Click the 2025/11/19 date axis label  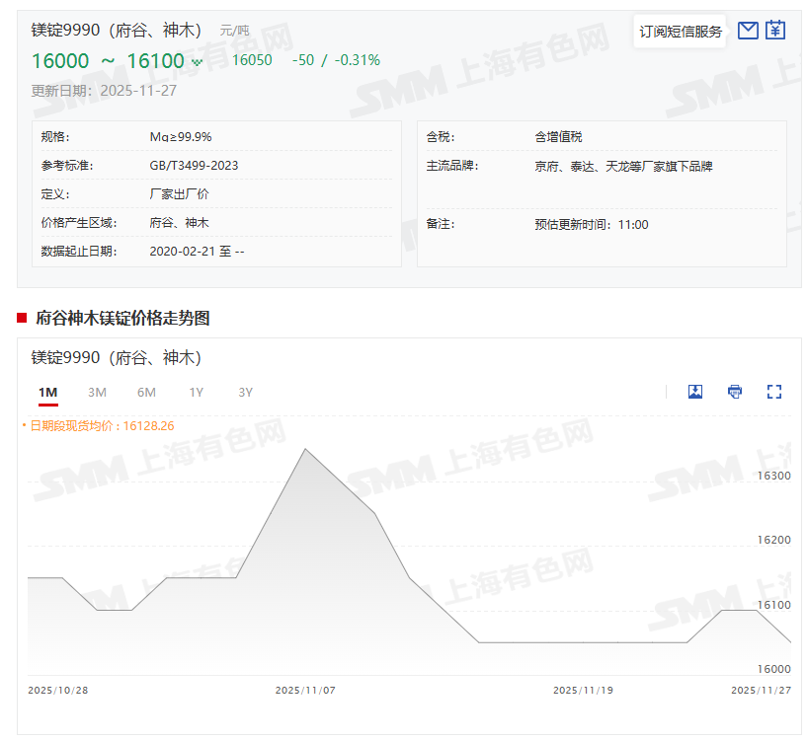(583, 691)
